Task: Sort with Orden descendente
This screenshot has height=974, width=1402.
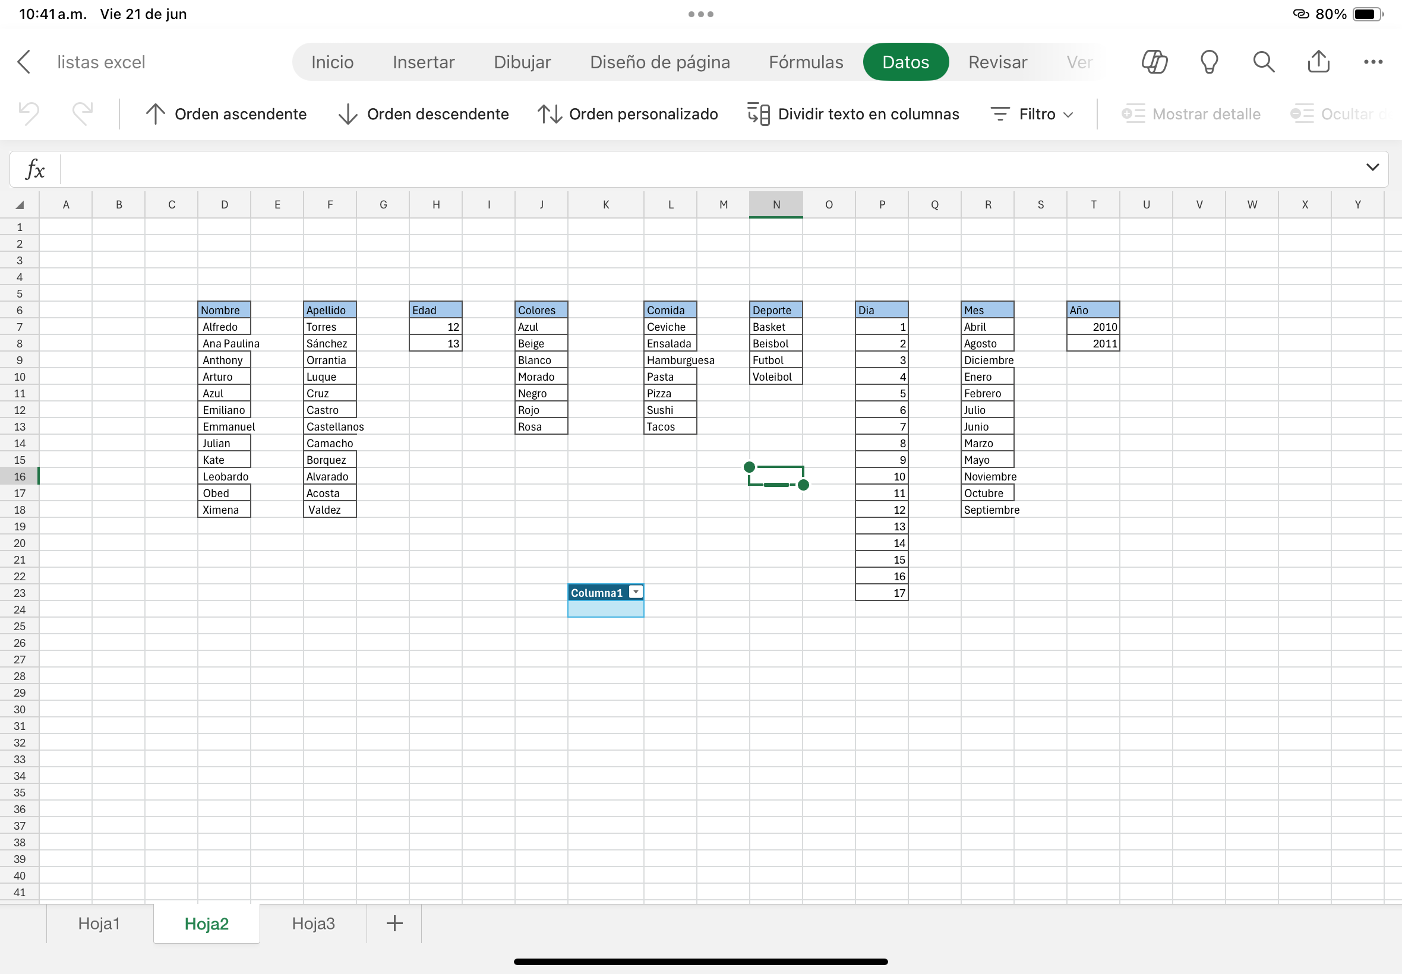Action: pyautogui.click(x=423, y=114)
